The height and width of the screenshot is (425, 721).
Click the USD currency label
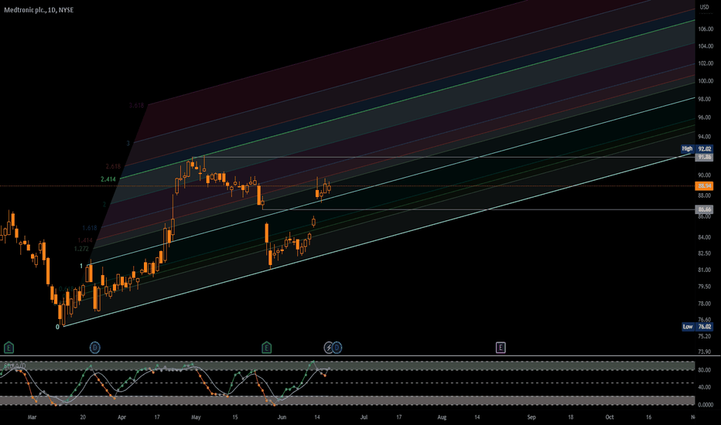pos(704,7)
